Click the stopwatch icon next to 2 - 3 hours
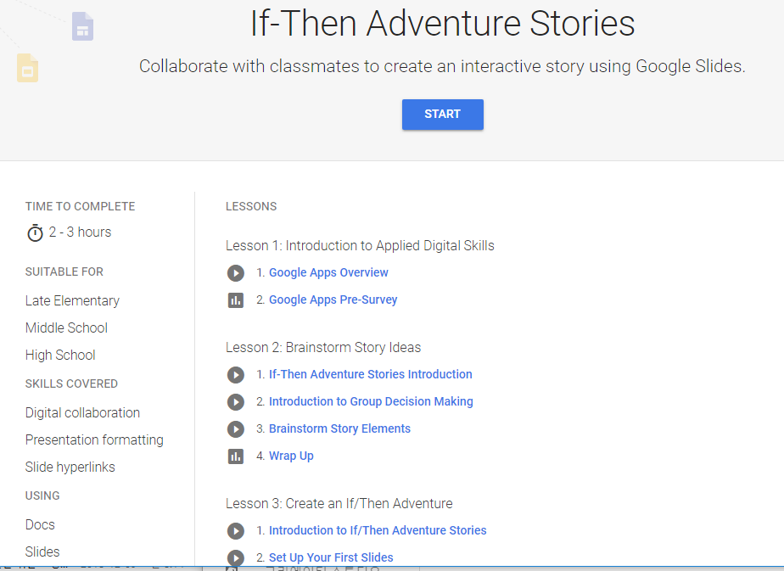Screen dimensions: 784x571 coord(35,233)
